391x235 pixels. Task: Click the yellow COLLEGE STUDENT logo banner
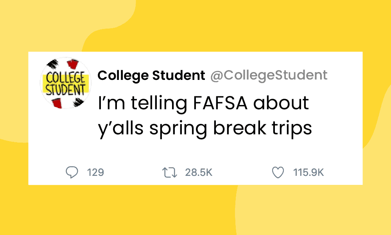pyautogui.click(x=65, y=83)
